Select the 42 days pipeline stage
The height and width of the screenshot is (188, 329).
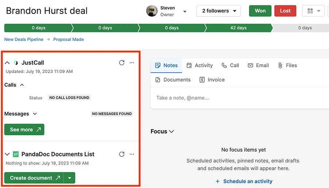click(239, 28)
